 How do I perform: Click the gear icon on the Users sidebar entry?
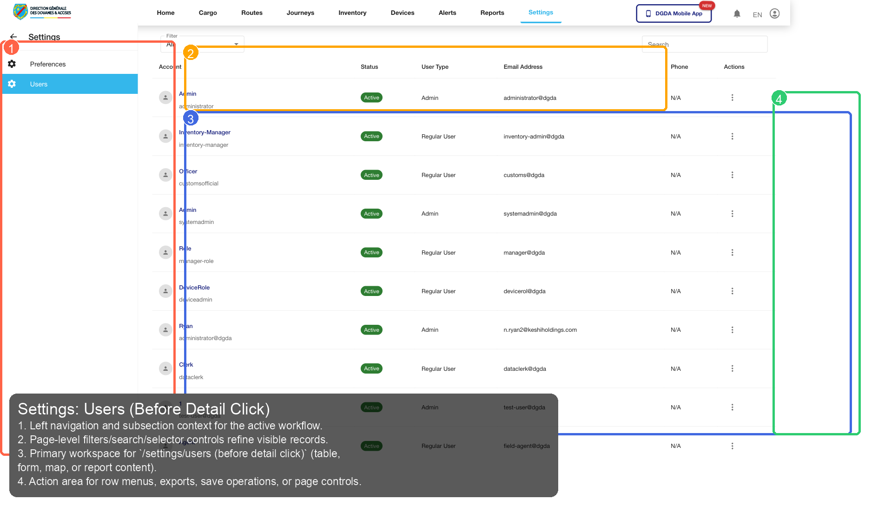(12, 84)
